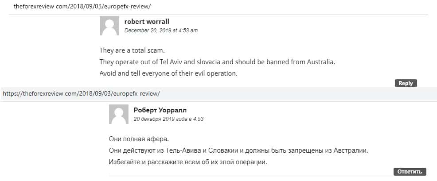Click the sentence starting "Они действуют из"

point(238,150)
